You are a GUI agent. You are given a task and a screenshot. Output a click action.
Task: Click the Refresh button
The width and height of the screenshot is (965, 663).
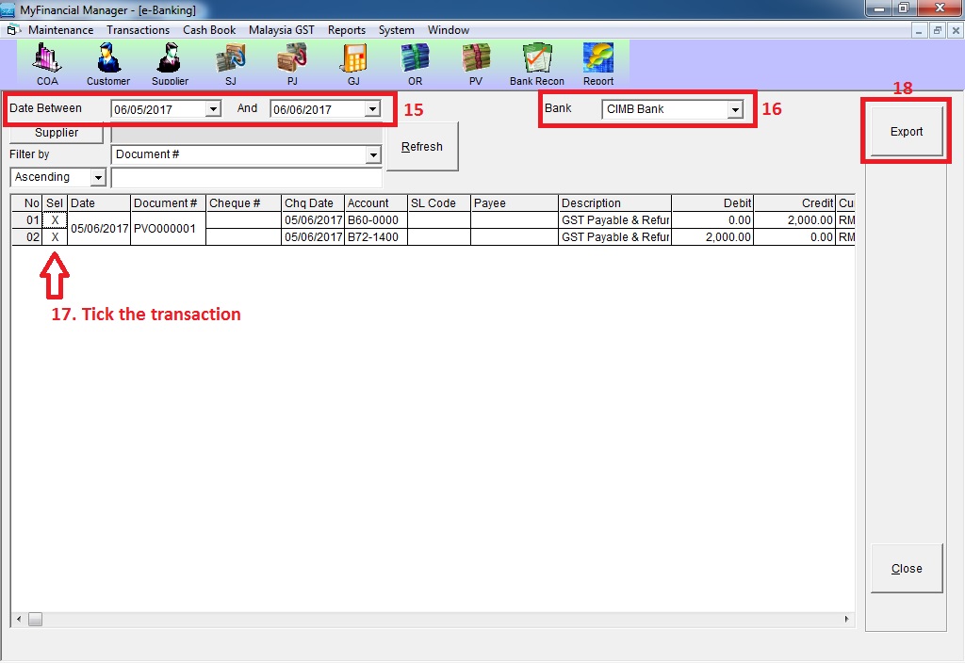421,147
